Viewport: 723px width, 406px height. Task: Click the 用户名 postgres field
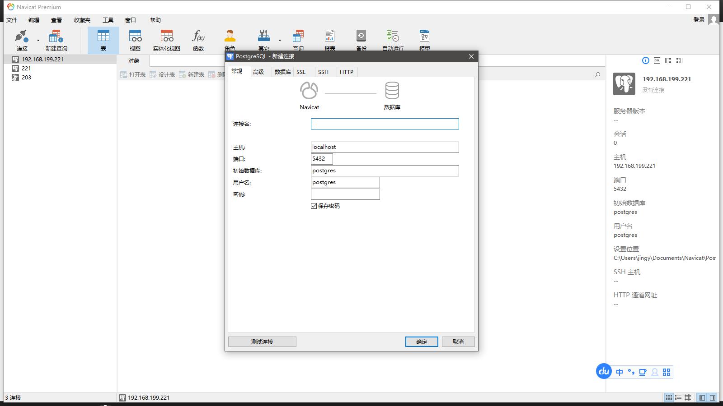point(345,182)
